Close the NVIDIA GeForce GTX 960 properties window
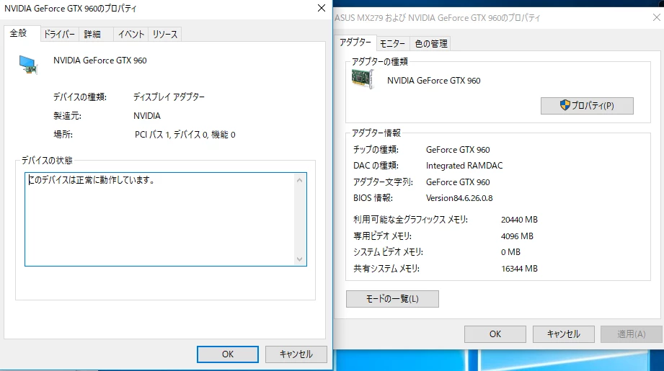This screenshot has height=371, width=664. 322,8
